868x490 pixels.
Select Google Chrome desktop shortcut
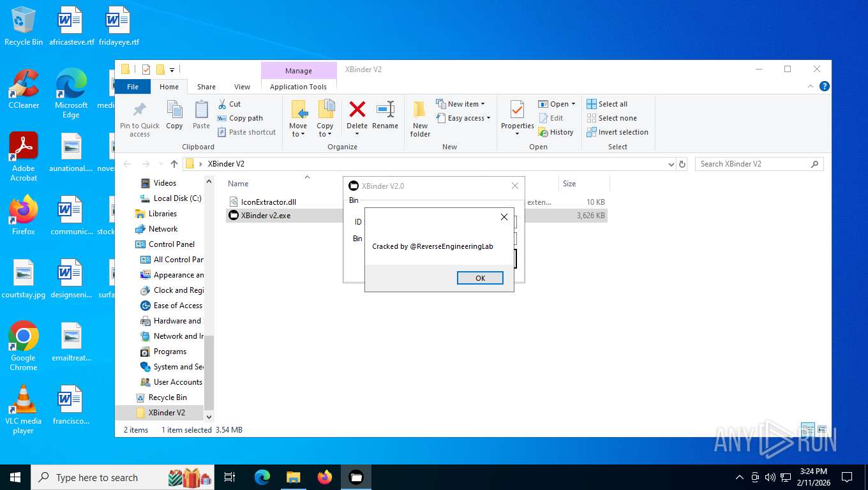click(24, 346)
